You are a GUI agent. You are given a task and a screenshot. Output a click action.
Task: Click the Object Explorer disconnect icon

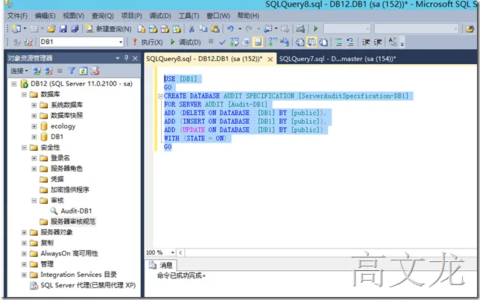tap(48, 71)
